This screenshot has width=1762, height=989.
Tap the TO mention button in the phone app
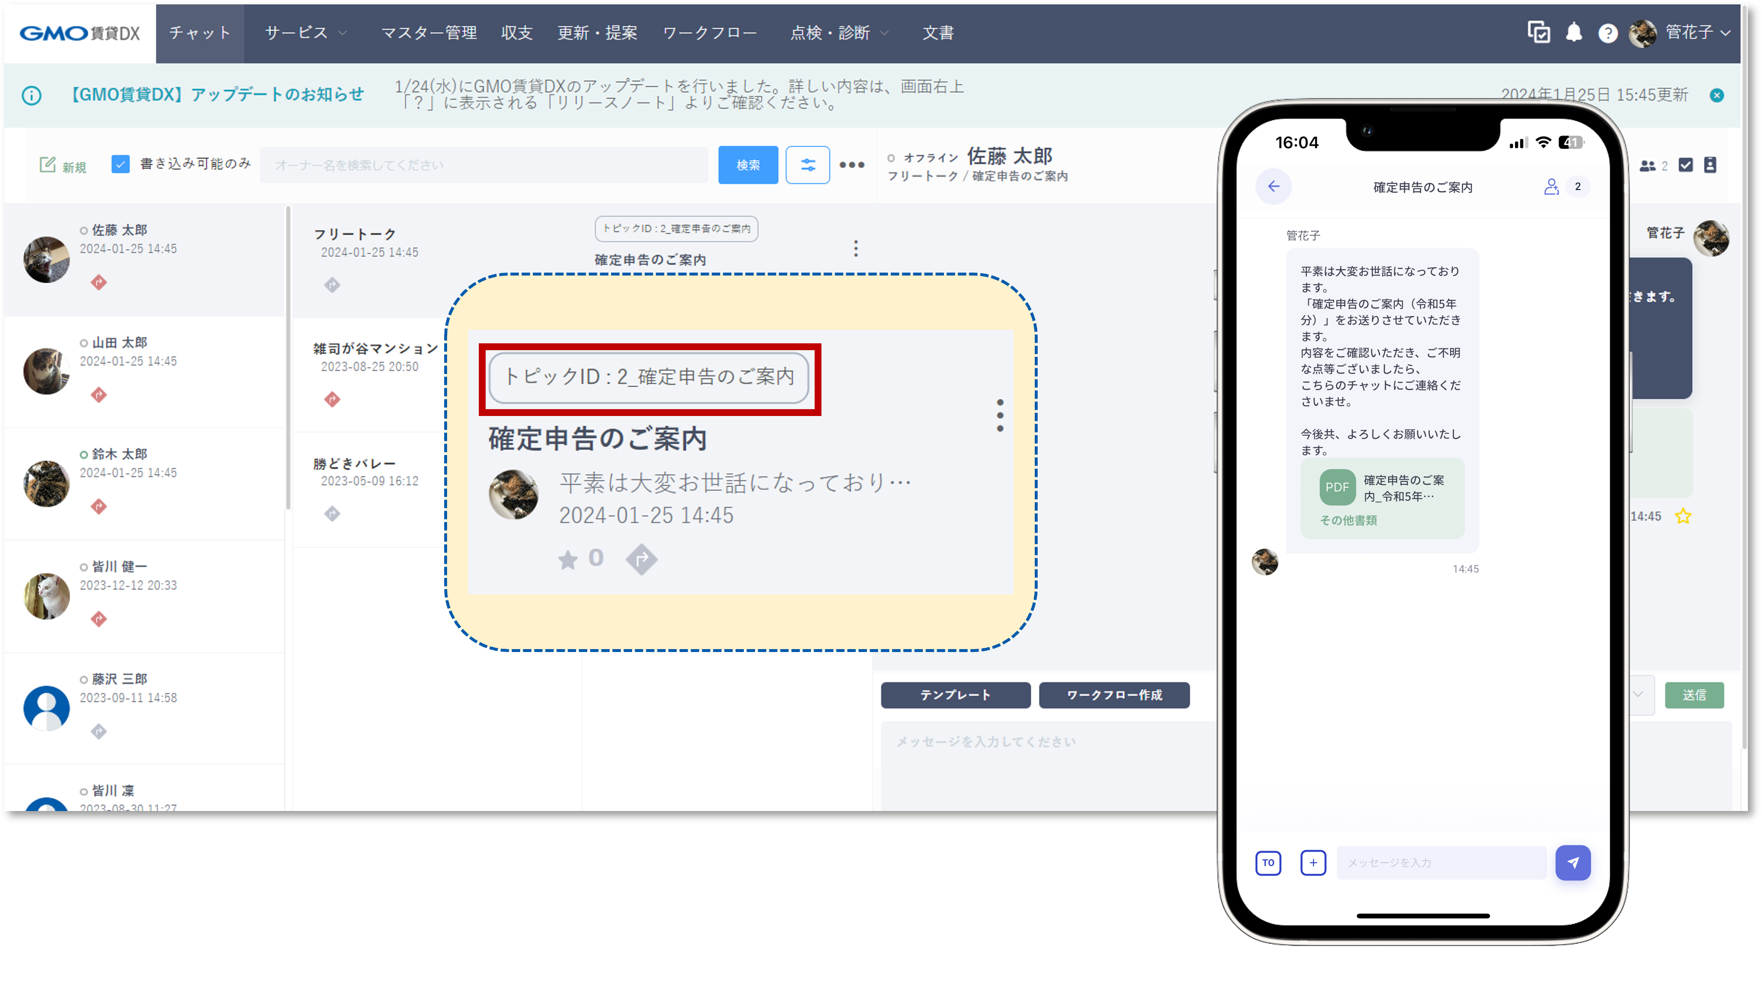coord(1268,863)
